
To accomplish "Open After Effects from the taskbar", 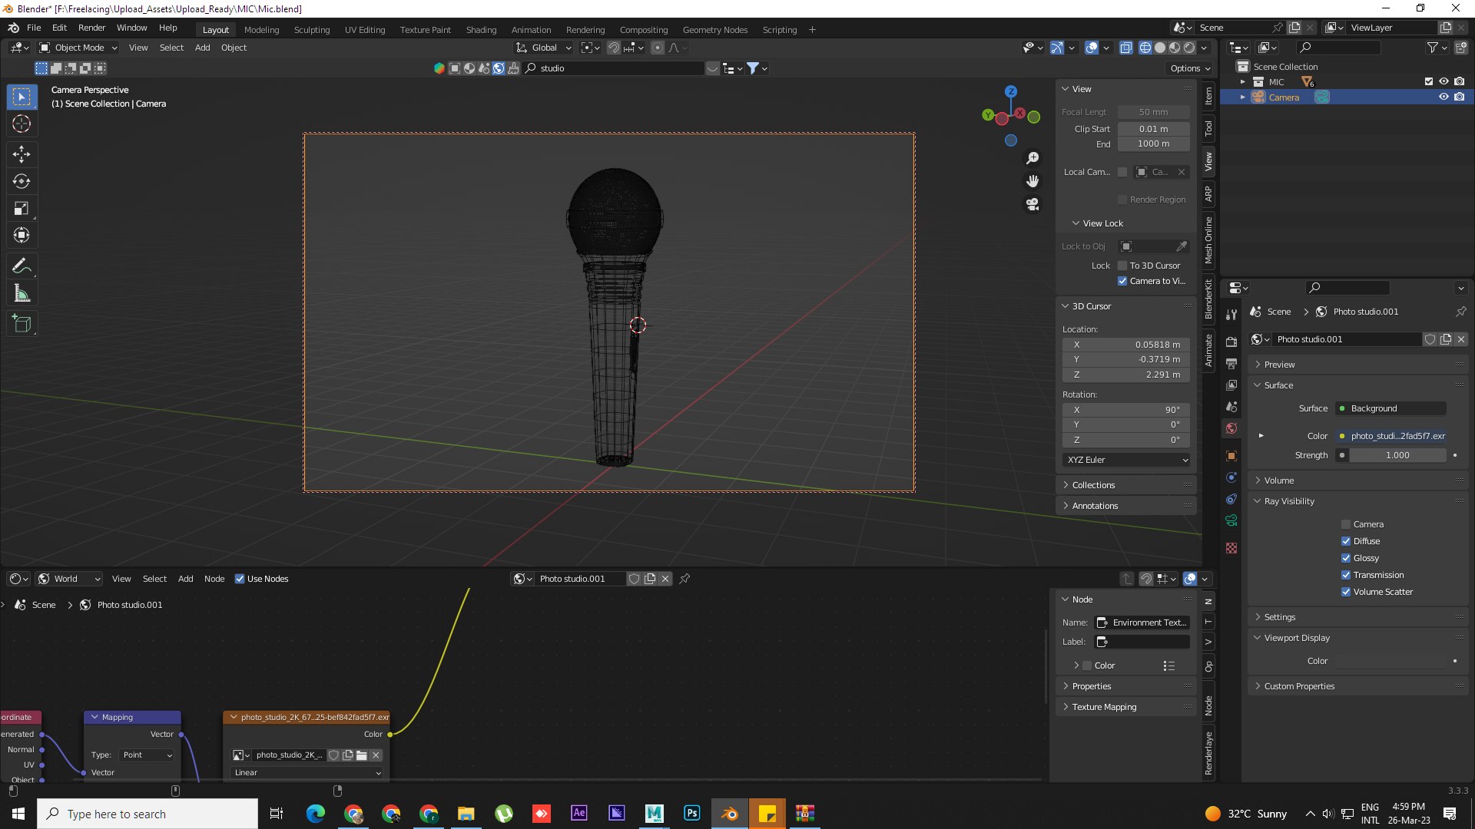I will (x=578, y=813).
